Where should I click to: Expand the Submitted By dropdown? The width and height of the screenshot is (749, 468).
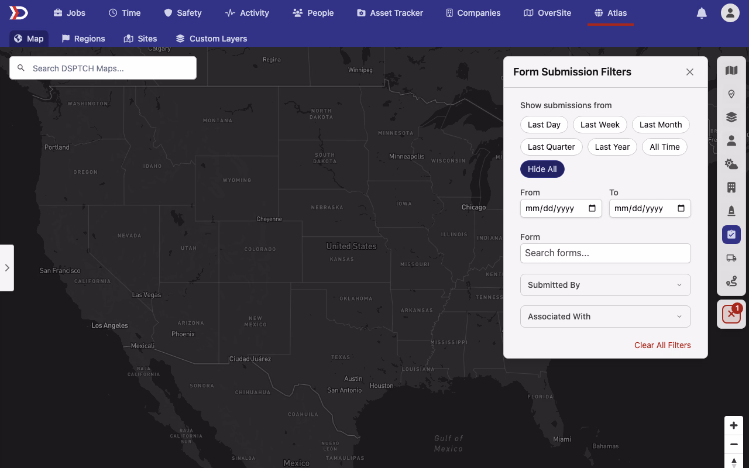click(606, 285)
